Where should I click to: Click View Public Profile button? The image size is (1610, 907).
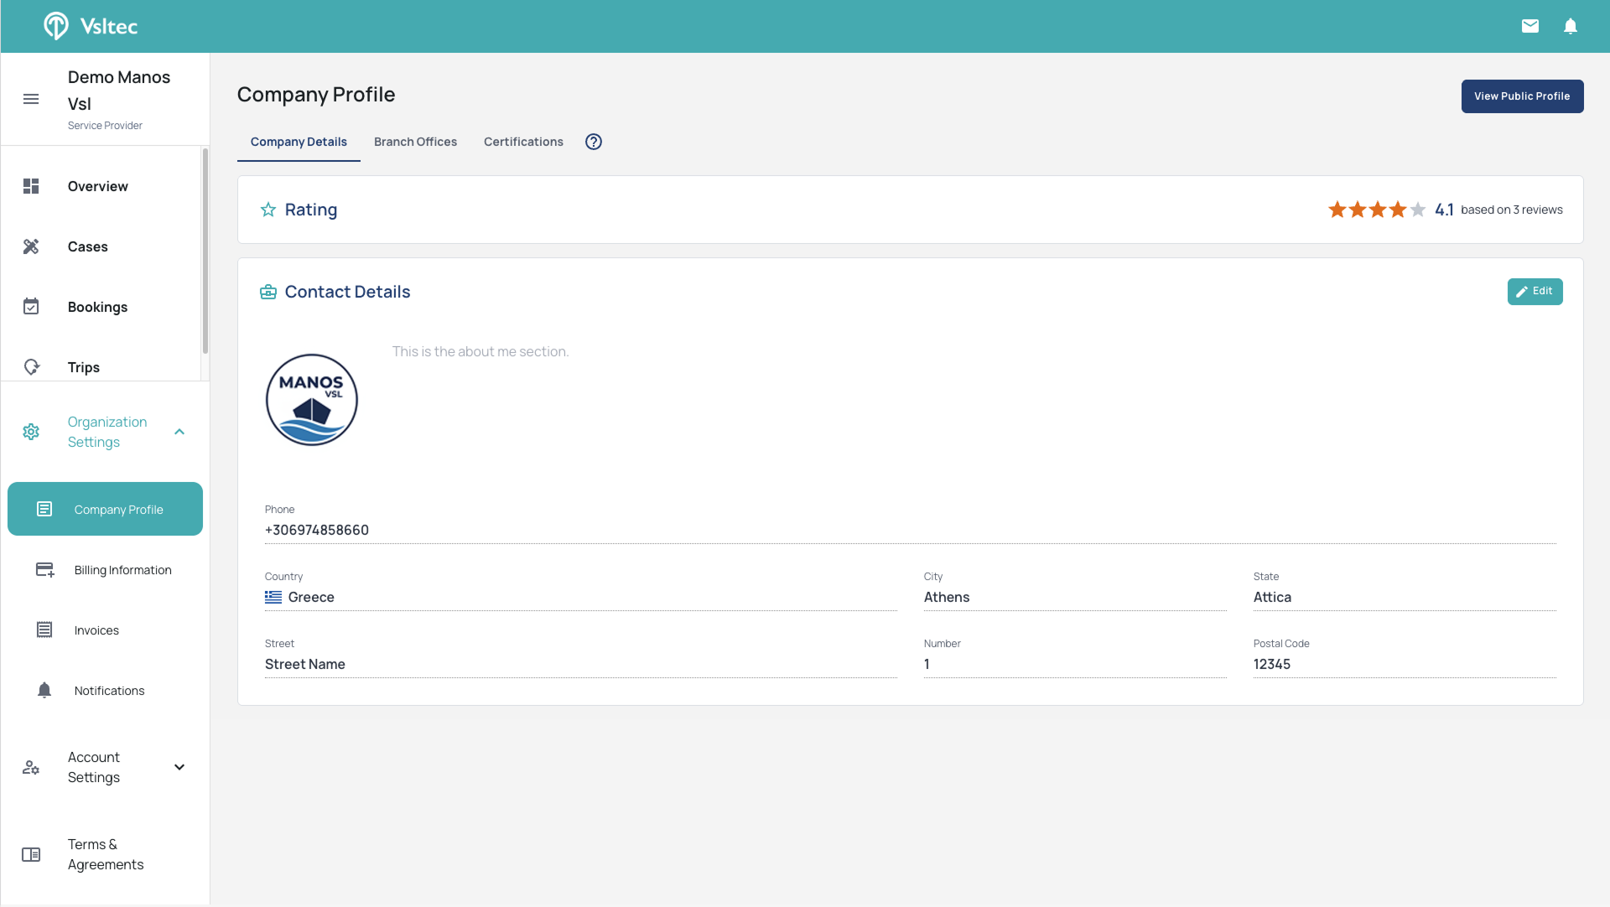1522,96
